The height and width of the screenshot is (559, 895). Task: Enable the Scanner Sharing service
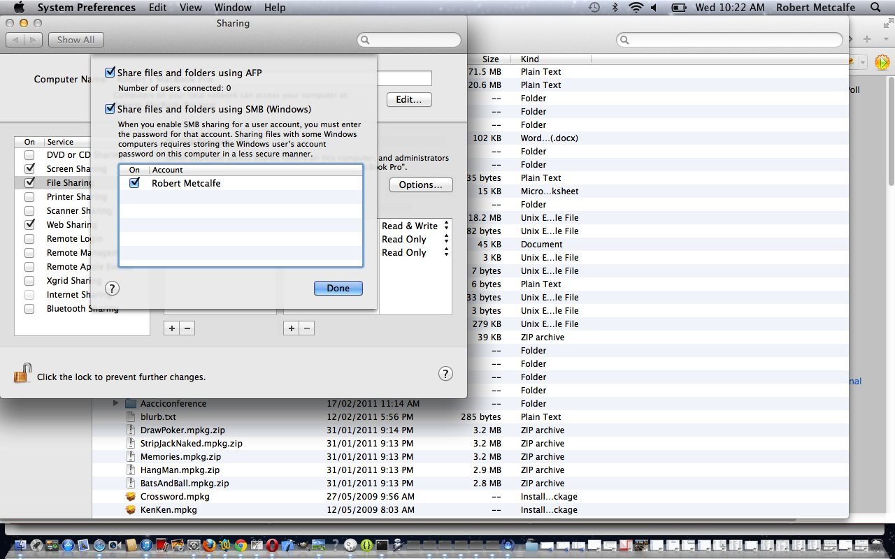coord(29,211)
